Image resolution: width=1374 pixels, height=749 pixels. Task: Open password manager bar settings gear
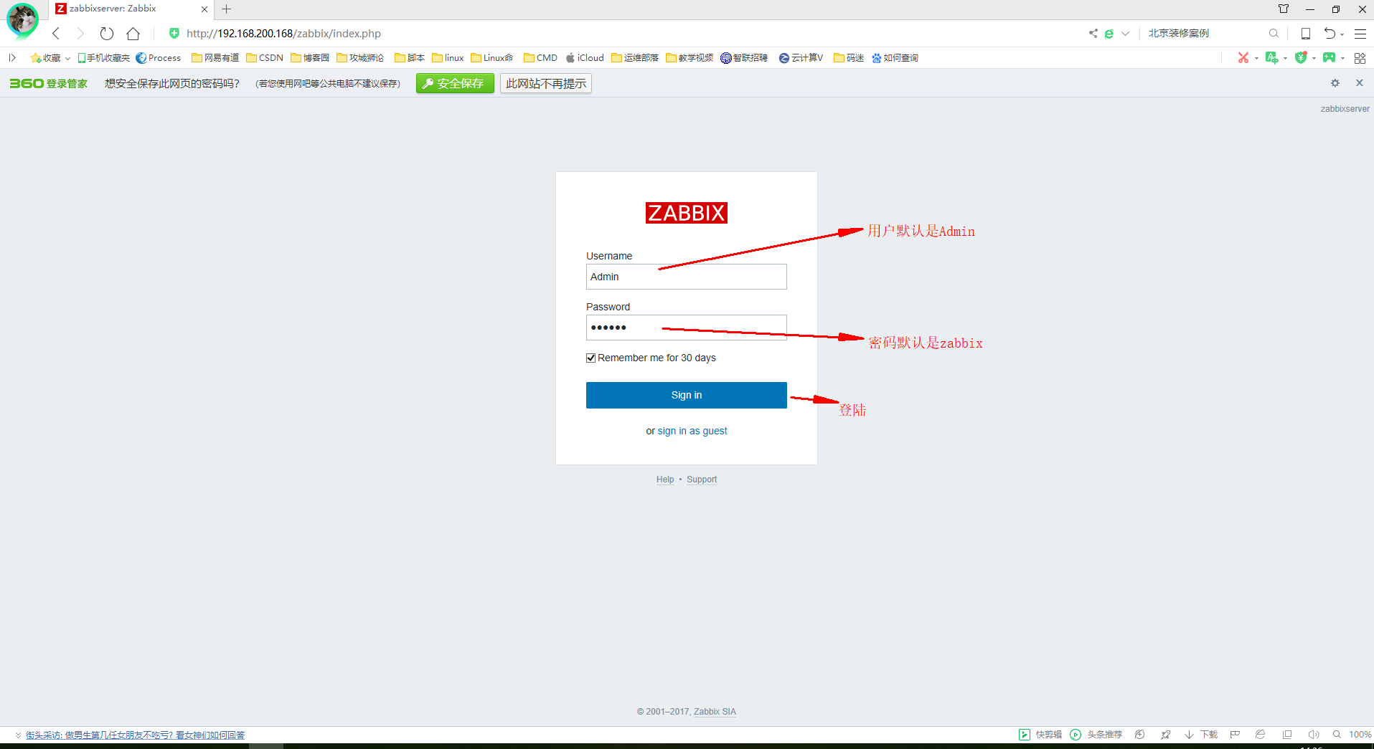(1335, 83)
